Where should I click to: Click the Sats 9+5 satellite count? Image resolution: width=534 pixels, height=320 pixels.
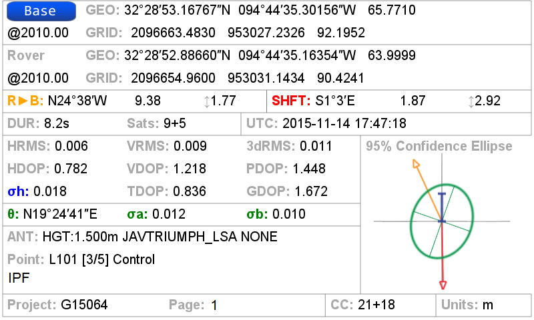[161, 123]
